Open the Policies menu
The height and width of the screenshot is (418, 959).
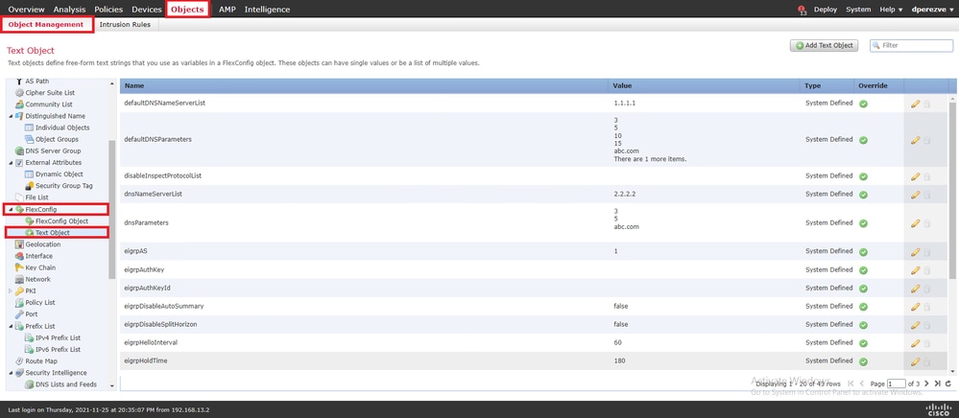coord(108,10)
